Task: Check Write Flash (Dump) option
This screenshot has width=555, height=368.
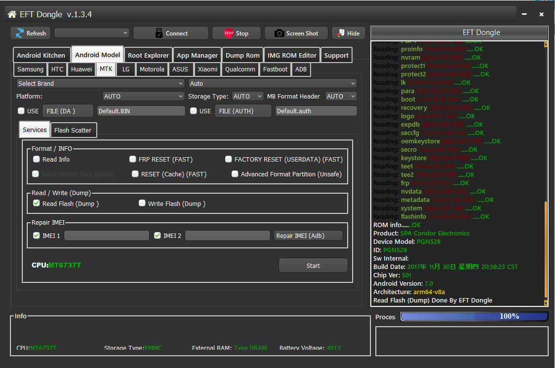Action: click(x=142, y=203)
